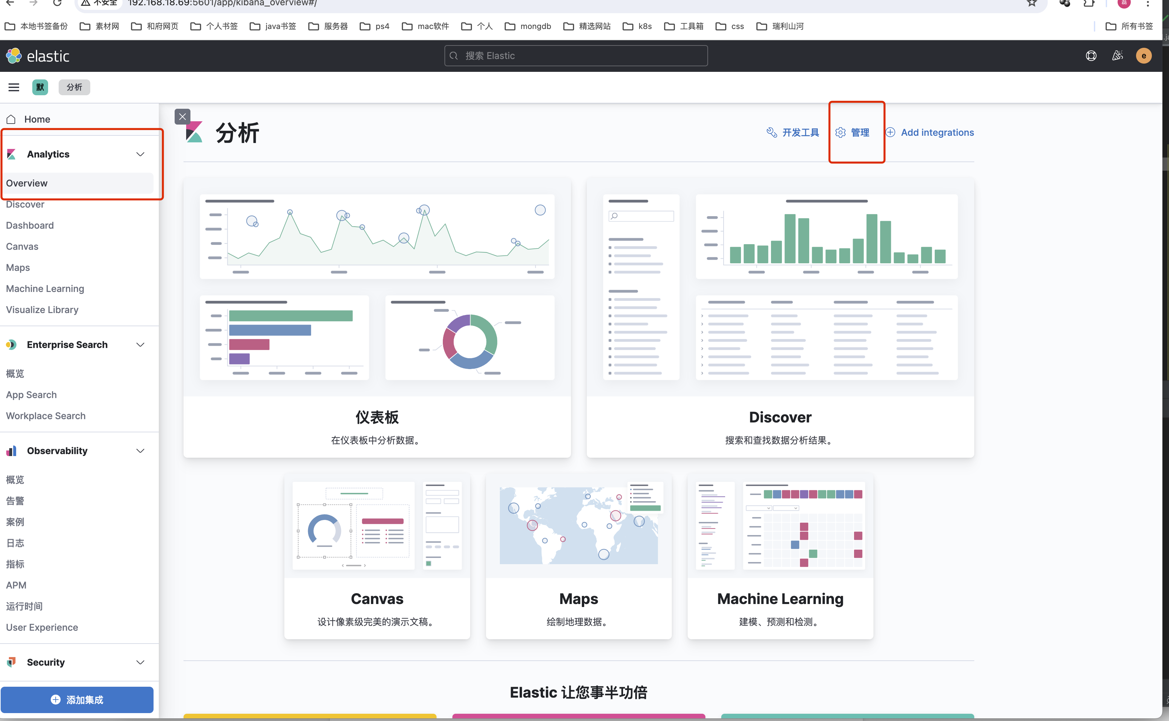Open the Maps card
The width and height of the screenshot is (1169, 721).
point(578,556)
